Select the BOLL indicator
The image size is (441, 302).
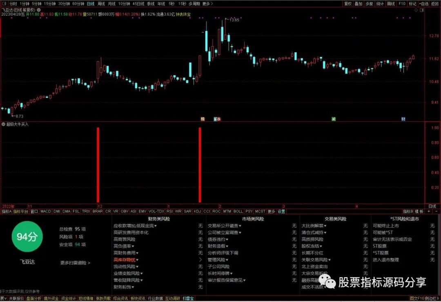(238, 211)
